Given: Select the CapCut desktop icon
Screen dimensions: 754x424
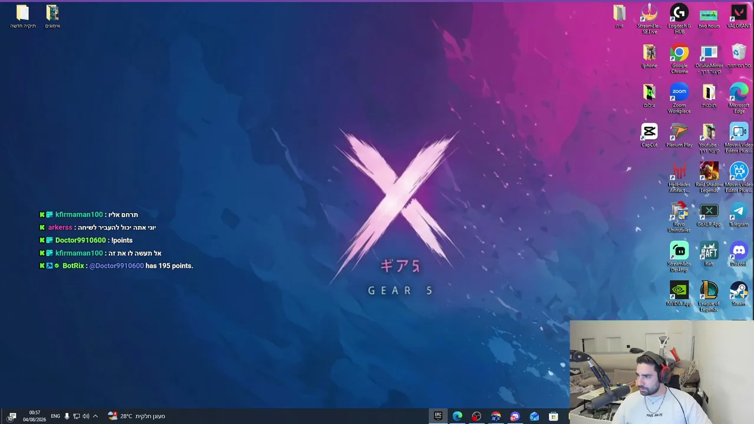Looking at the screenshot, I should pyautogui.click(x=649, y=135).
